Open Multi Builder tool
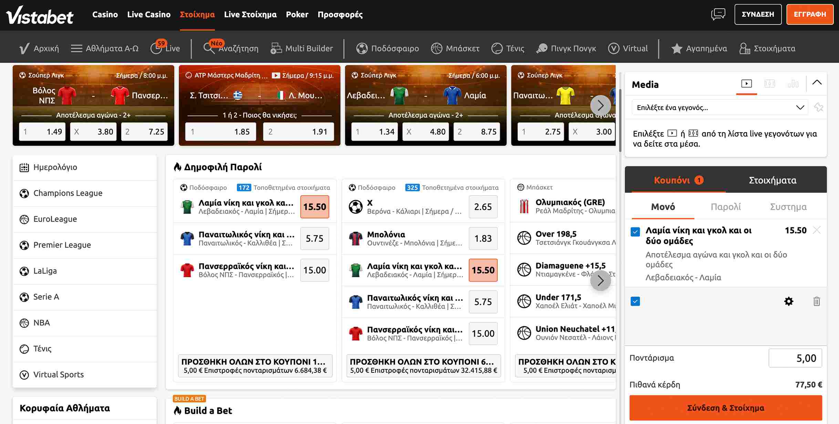Image resolution: width=839 pixels, height=424 pixels. click(302, 48)
